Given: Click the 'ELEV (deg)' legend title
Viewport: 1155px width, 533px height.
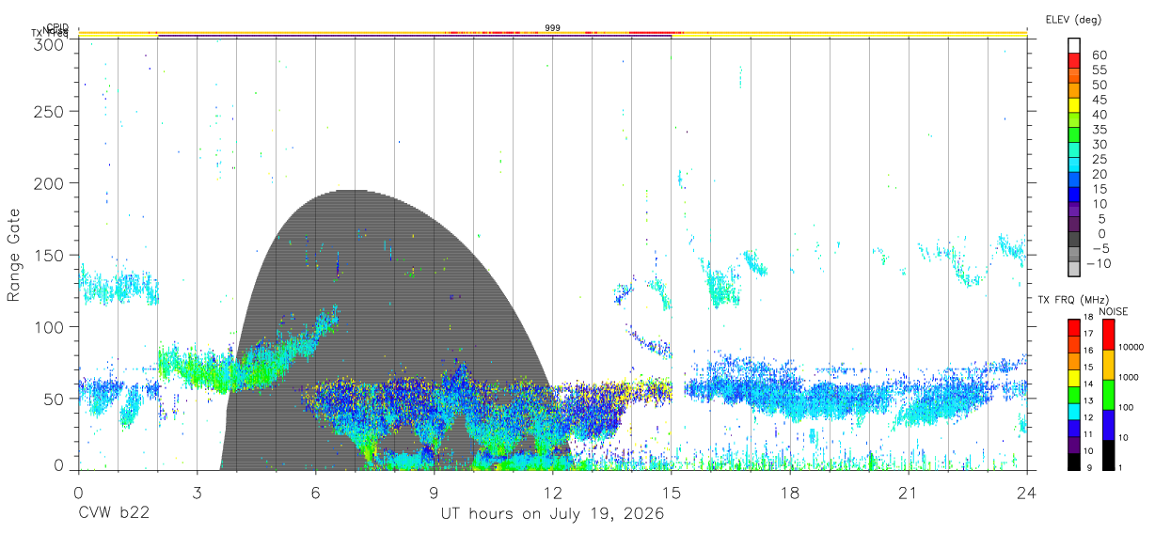Looking at the screenshot, I should [1074, 19].
